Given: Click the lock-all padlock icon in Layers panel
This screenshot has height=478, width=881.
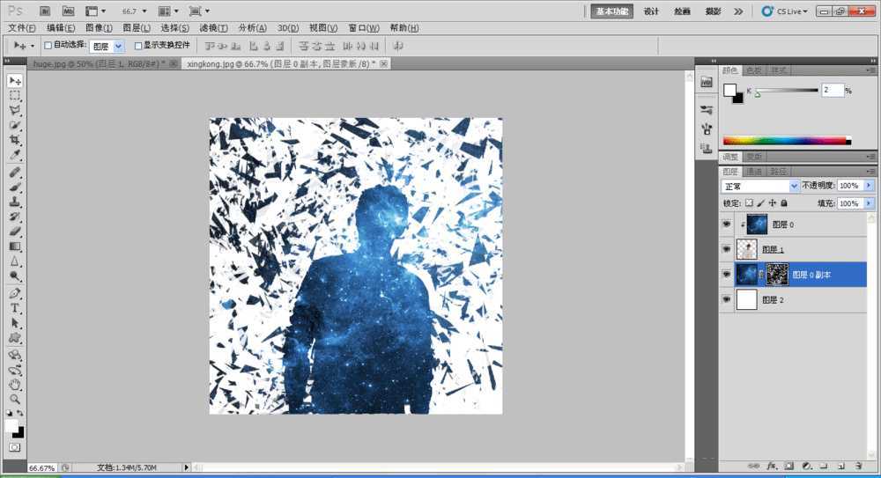Looking at the screenshot, I should 785,203.
